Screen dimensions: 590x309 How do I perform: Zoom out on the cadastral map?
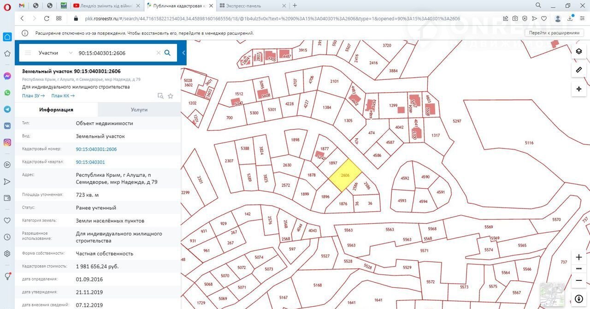pyautogui.click(x=579, y=280)
